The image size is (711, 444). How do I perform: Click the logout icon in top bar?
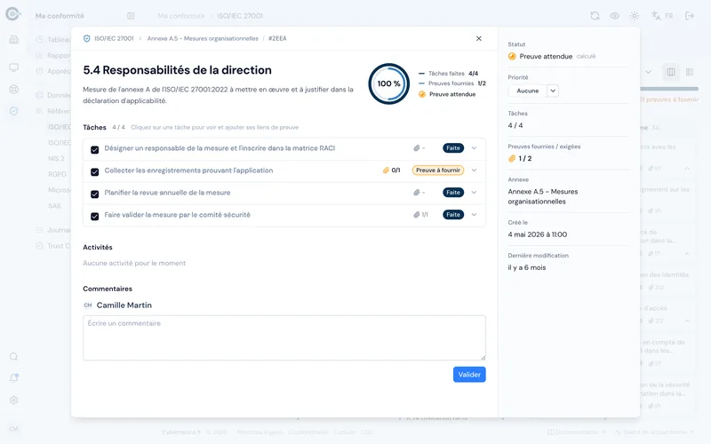[x=690, y=16]
